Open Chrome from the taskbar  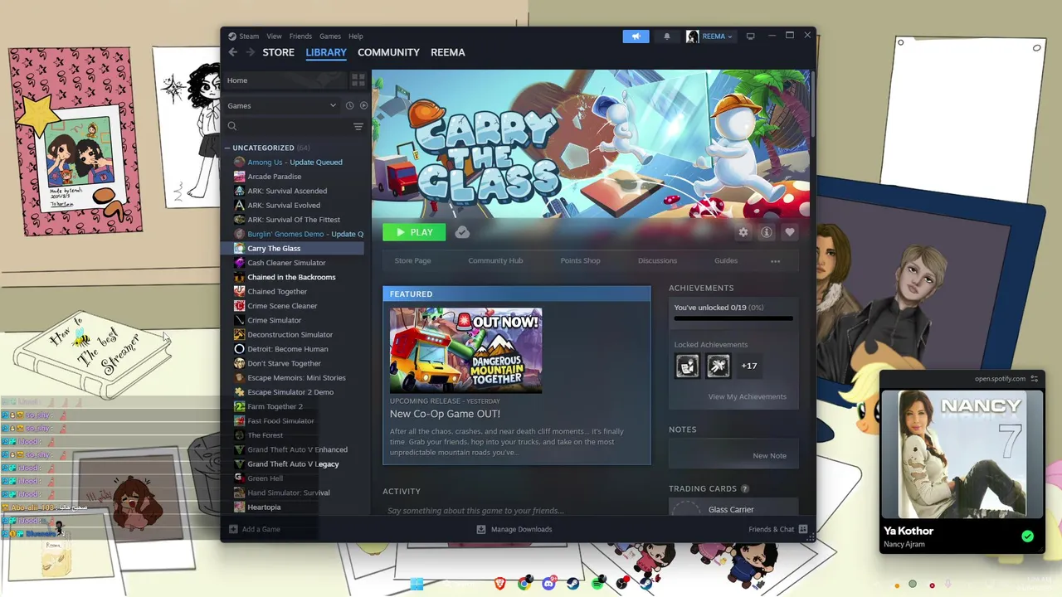coord(524,584)
